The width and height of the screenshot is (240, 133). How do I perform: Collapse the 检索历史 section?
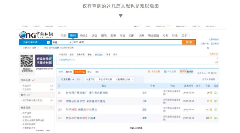pyautogui.click(x=51, y=108)
